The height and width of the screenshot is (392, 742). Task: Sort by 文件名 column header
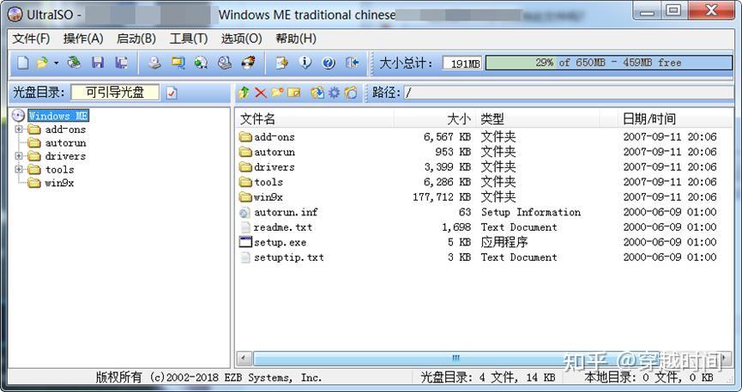point(315,119)
